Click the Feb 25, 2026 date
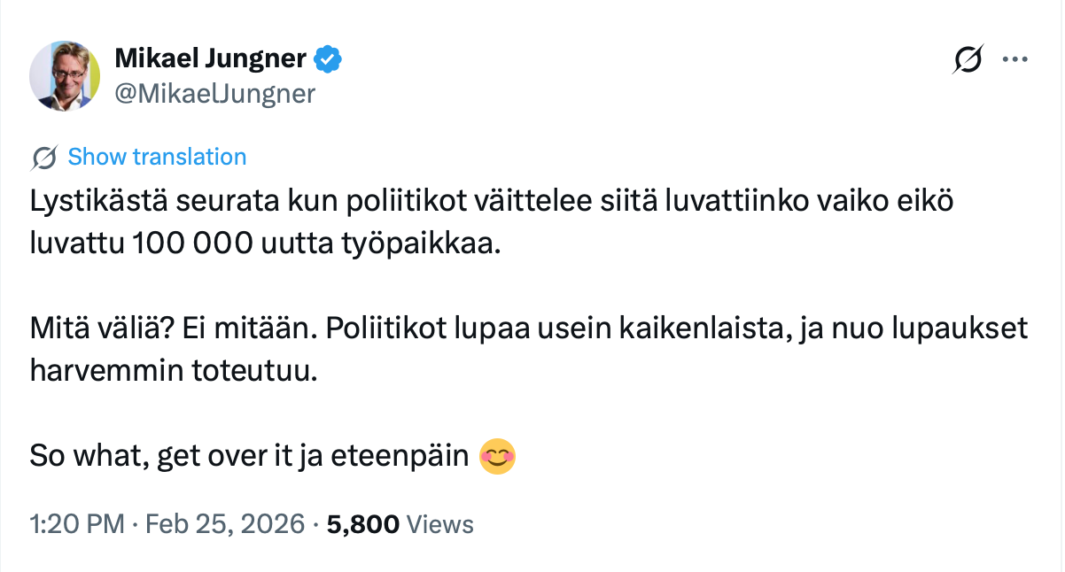Viewport: 1065px width, 572px height. tap(226, 524)
